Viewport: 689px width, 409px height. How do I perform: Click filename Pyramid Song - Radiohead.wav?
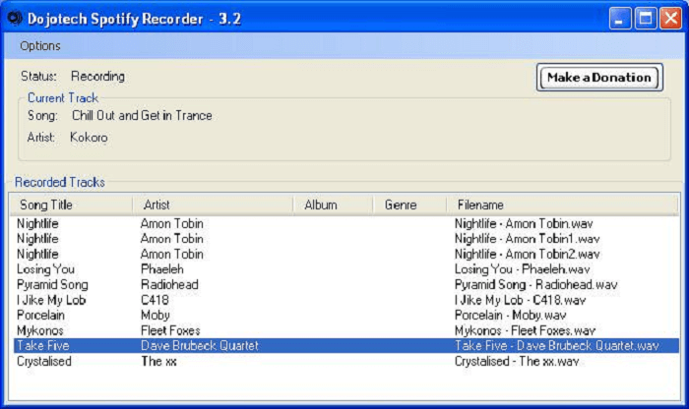point(536,285)
